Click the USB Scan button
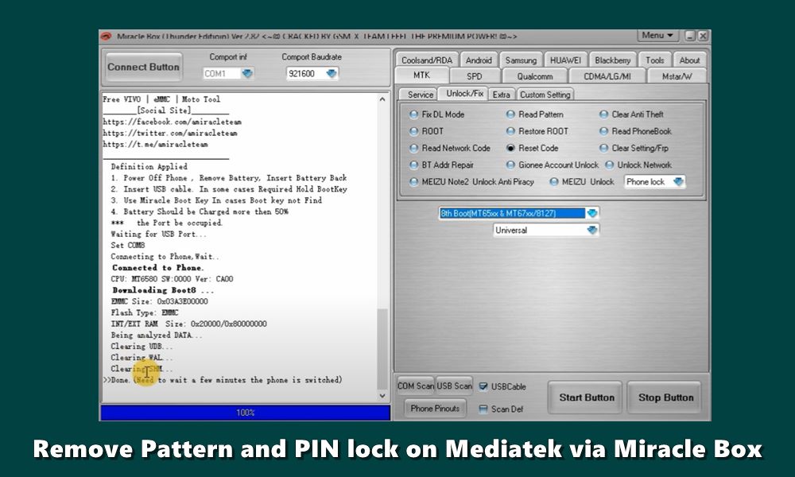This screenshot has height=477, width=795. (454, 386)
